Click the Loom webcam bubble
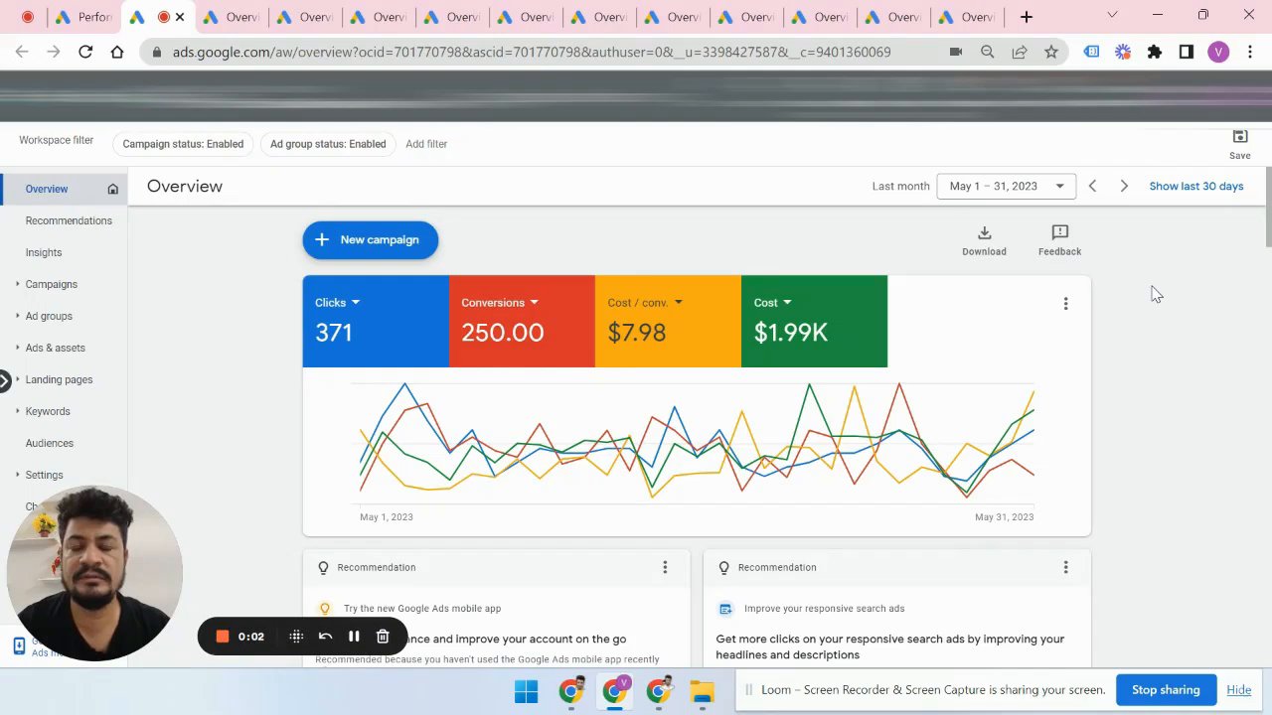Viewport: 1272px width, 715px height. pos(94,574)
